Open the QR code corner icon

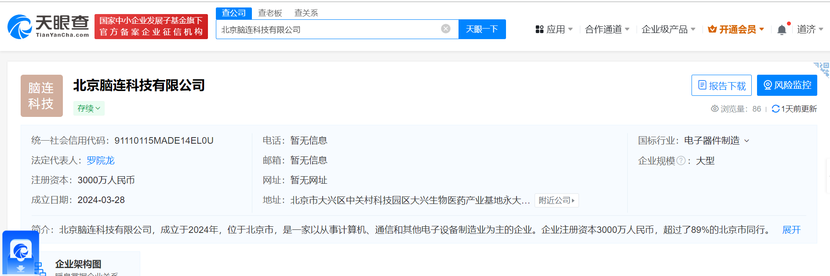pos(822,69)
